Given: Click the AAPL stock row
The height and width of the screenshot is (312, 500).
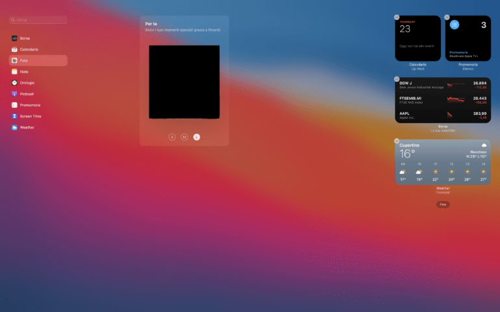Looking at the screenshot, I should click(x=443, y=115).
